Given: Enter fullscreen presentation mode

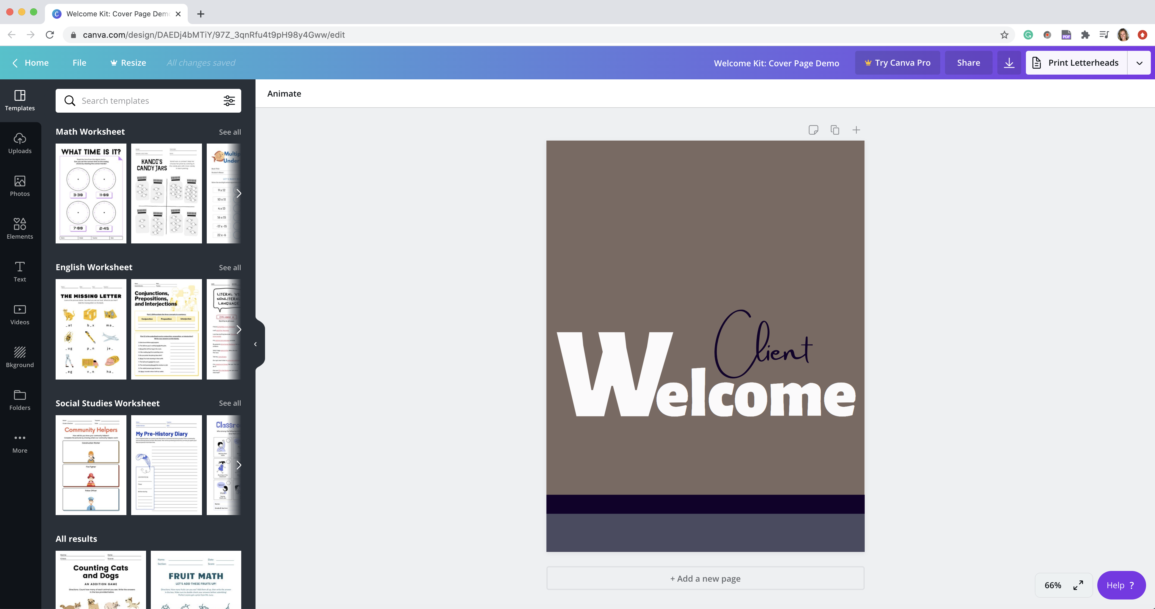Looking at the screenshot, I should (x=1078, y=585).
